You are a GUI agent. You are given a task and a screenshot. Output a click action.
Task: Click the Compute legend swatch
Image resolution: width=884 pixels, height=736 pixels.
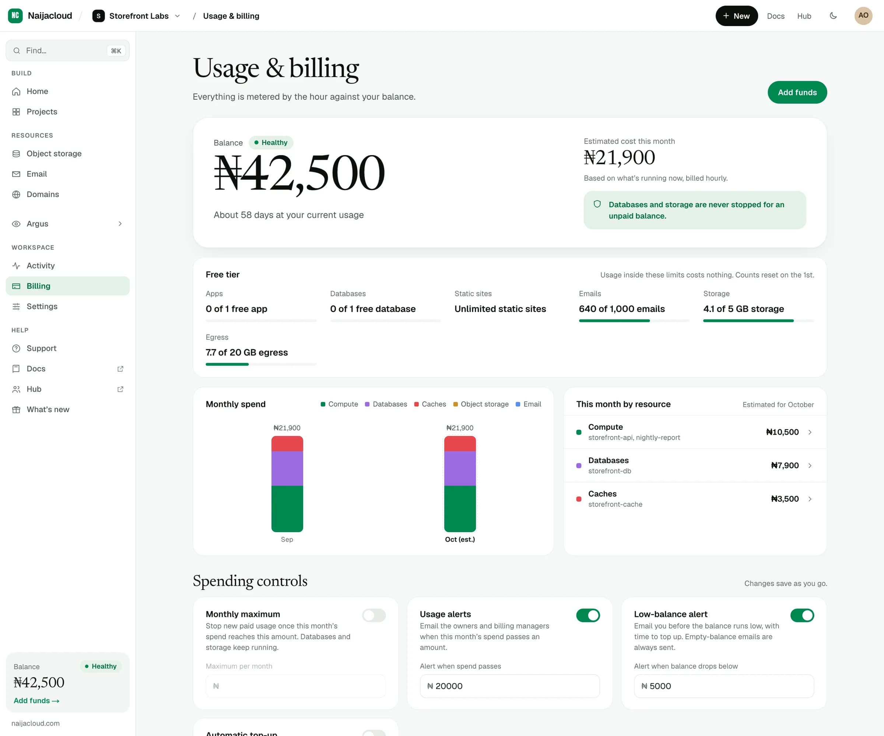[x=323, y=404]
